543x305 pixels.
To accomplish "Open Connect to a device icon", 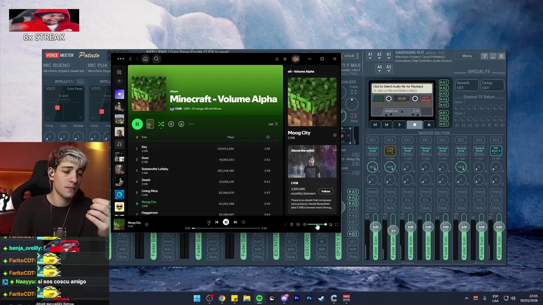I will (x=298, y=225).
